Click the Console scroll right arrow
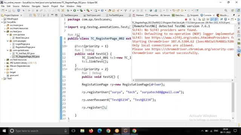 point(232,80)
